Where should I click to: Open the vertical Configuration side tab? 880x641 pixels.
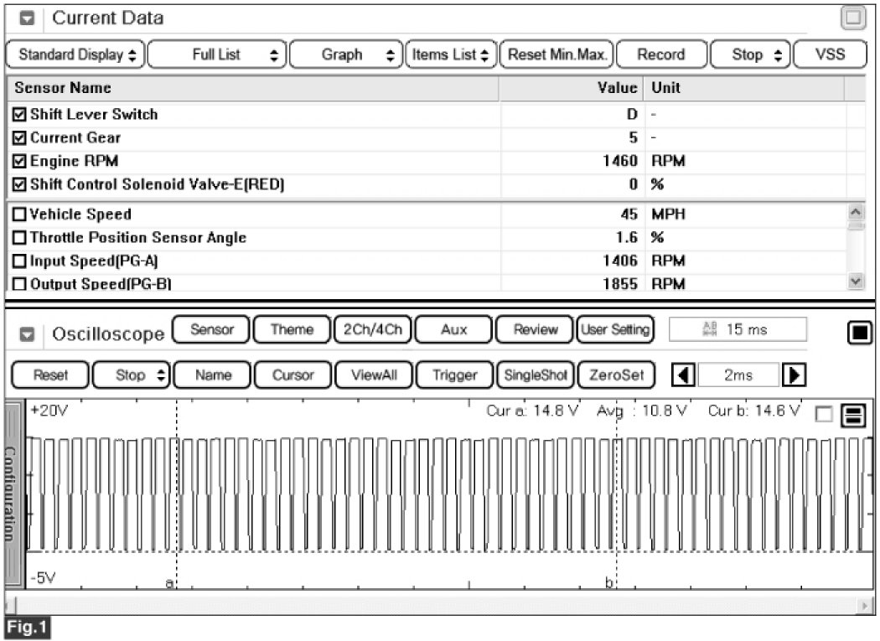point(13,494)
